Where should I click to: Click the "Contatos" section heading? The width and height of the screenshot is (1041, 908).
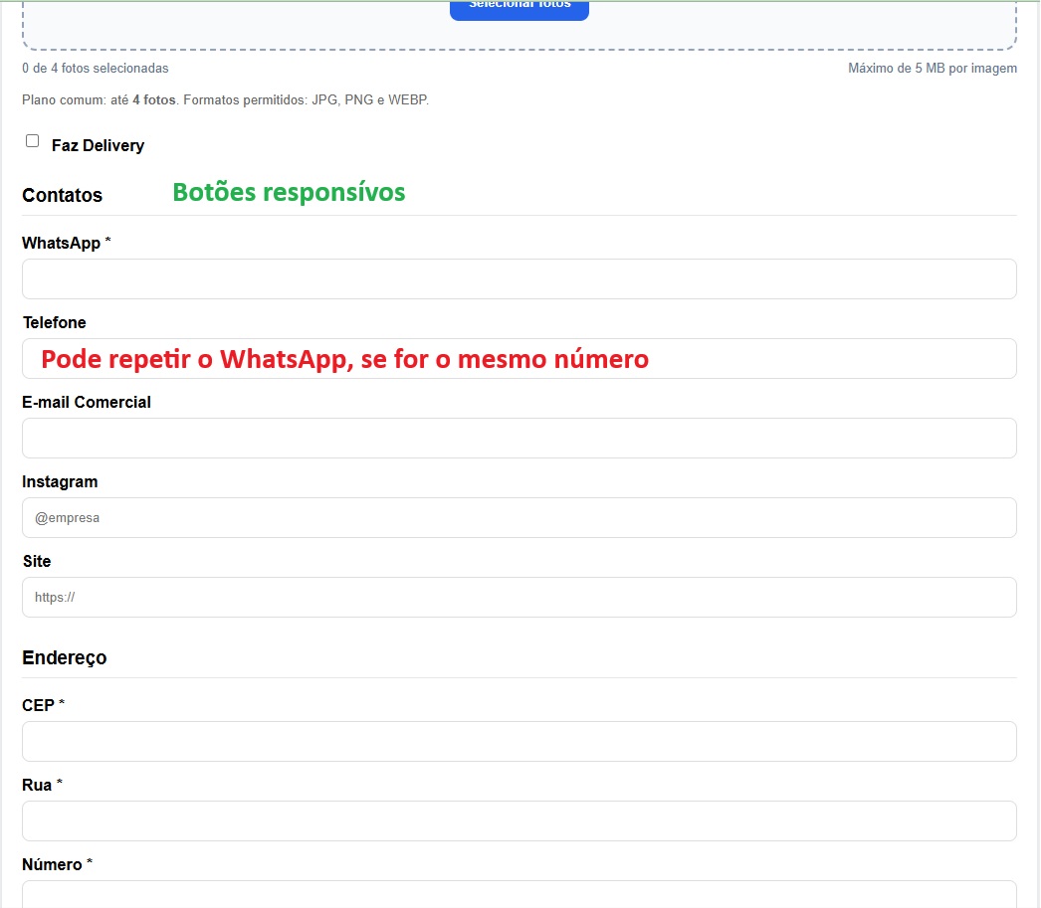[63, 195]
